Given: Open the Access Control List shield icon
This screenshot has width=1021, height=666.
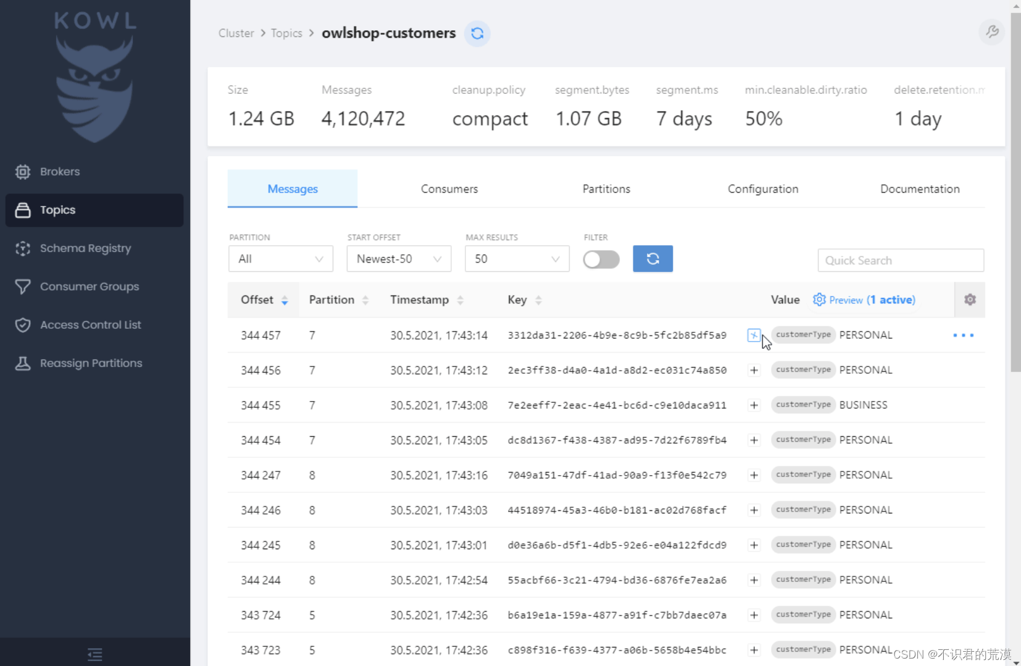Looking at the screenshot, I should [x=23, y=325].
